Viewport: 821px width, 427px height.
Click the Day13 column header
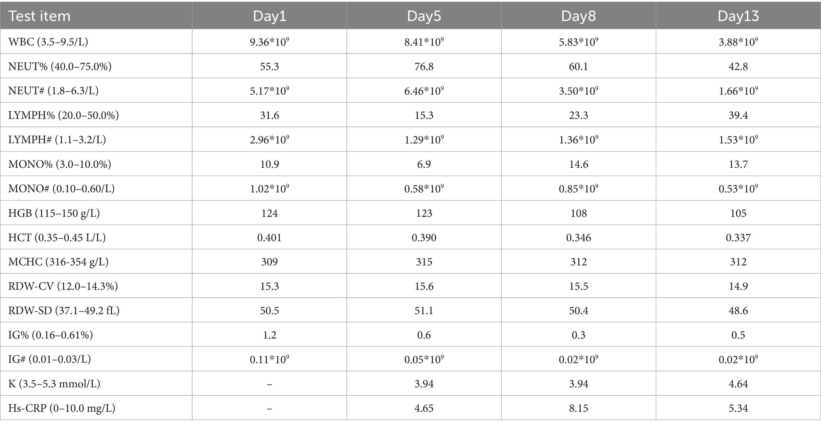point(738,16)
